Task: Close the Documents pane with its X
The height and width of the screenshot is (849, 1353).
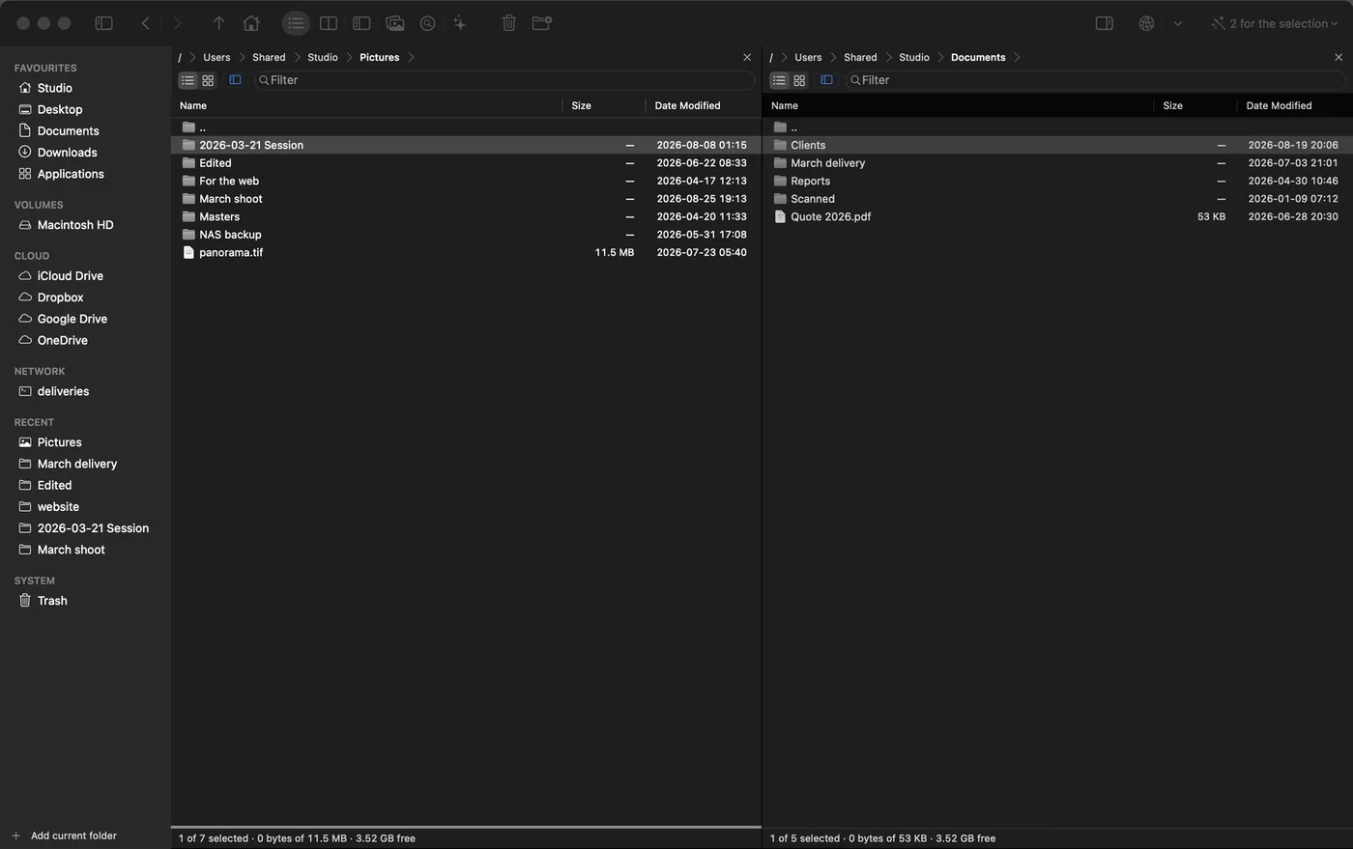Action: point(1339,57)
